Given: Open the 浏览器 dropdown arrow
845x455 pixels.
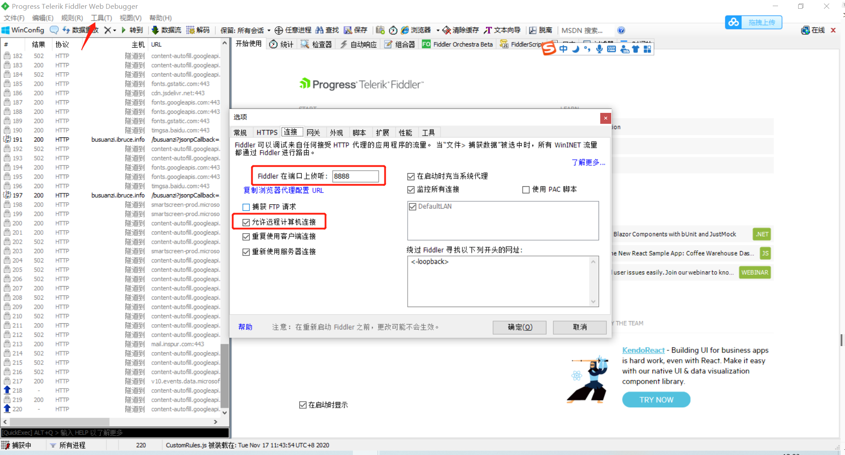Looking at the screenshot, I should (438, 30).
